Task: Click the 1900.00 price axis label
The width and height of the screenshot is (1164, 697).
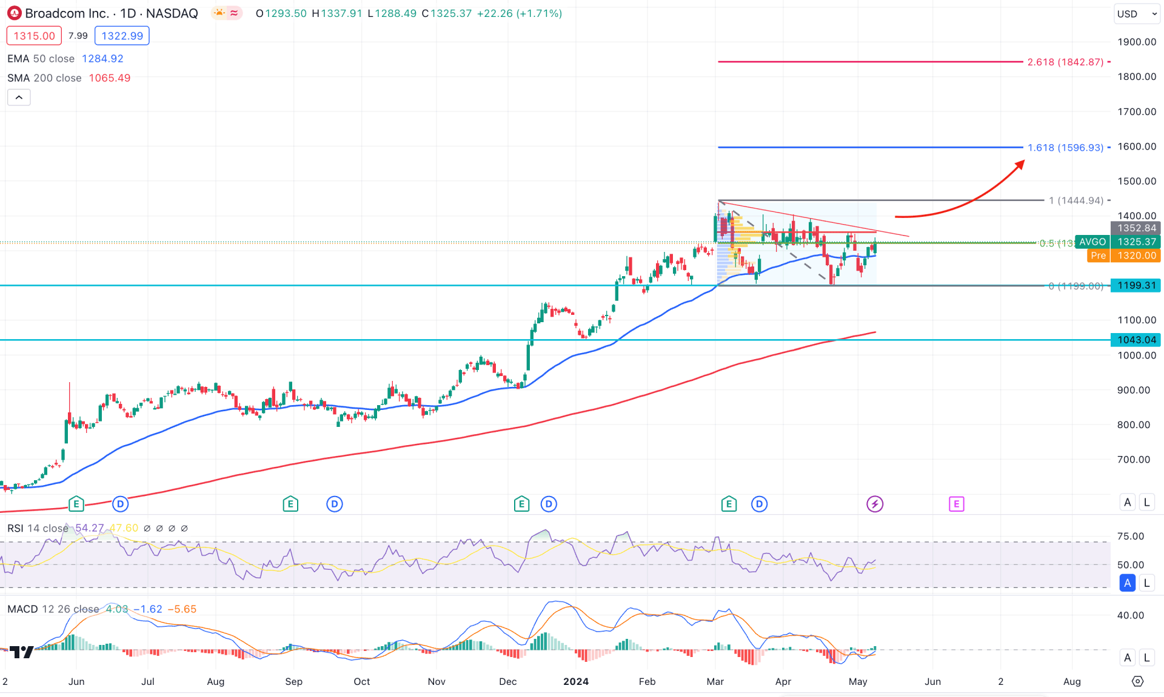Action: point(1137,42)
